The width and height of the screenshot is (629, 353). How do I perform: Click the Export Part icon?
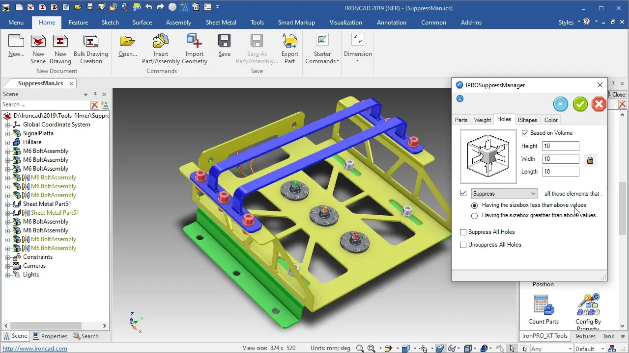(x=290, y=41)
